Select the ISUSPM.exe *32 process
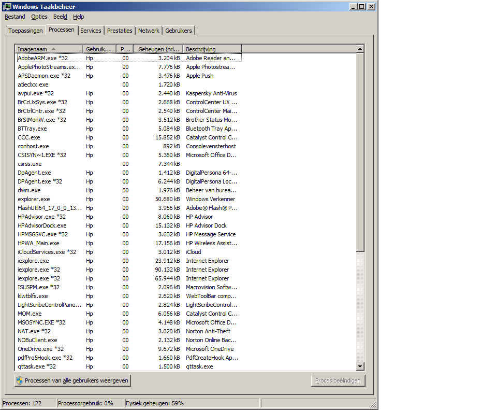The height and width of the screenshot is (410, 497). (129, 287)
